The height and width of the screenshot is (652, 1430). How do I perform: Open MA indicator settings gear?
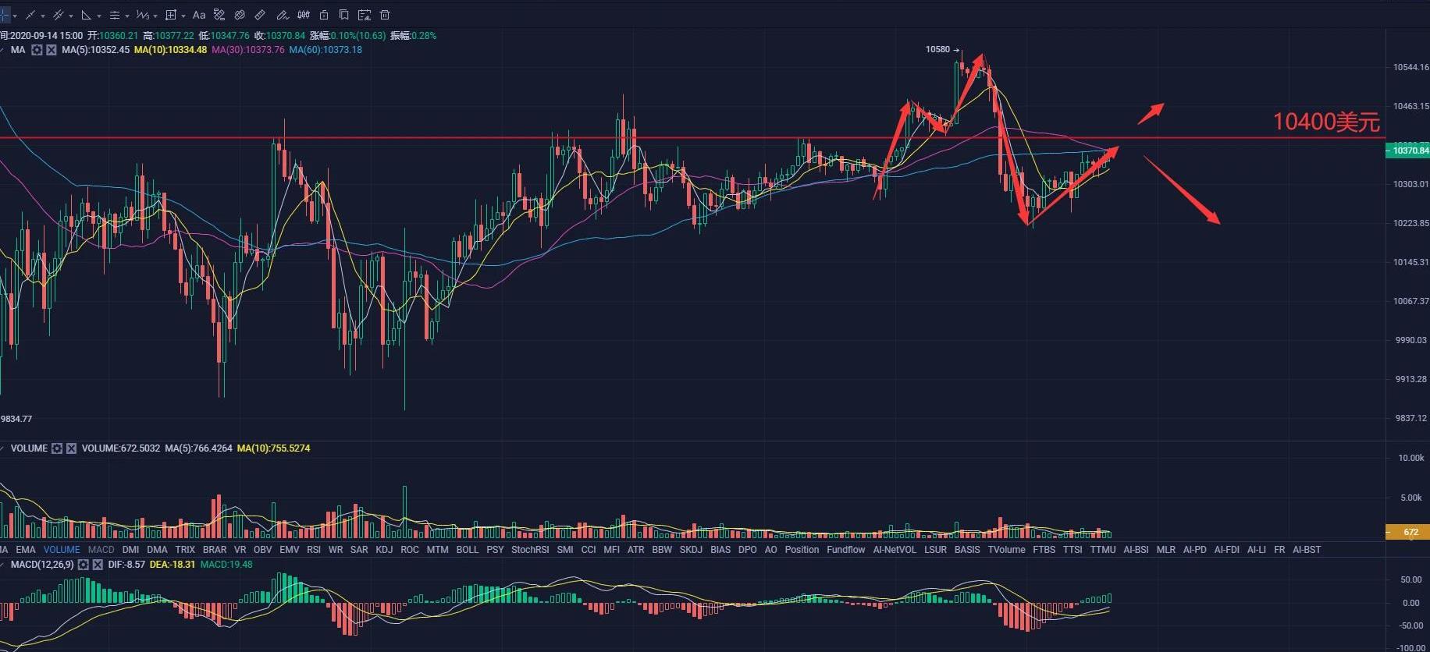click(37, 50)
